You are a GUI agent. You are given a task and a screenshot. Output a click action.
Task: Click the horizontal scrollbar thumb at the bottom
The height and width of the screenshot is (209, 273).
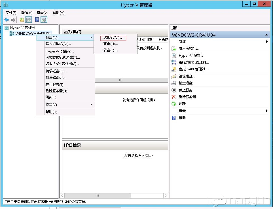[98, 195]
